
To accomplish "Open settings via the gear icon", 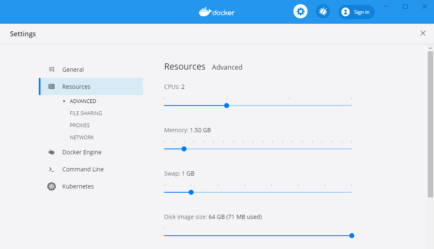I will 300,12.
